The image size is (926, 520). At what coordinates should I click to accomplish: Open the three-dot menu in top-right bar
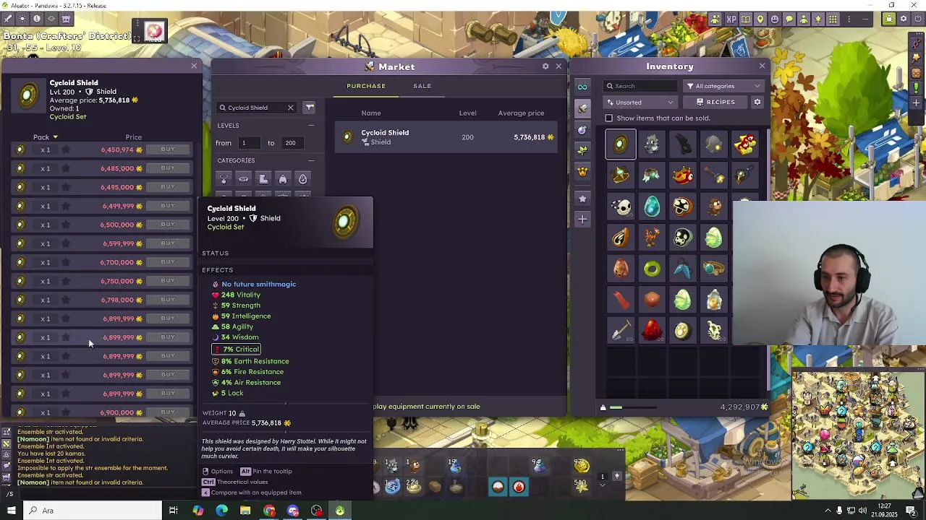click(x=847, y=19)
